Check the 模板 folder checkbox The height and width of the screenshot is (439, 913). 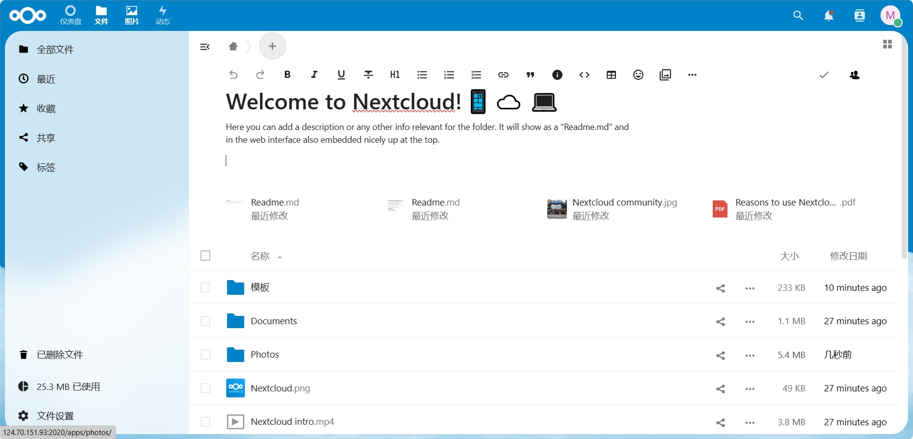click(x=206, y=287)
